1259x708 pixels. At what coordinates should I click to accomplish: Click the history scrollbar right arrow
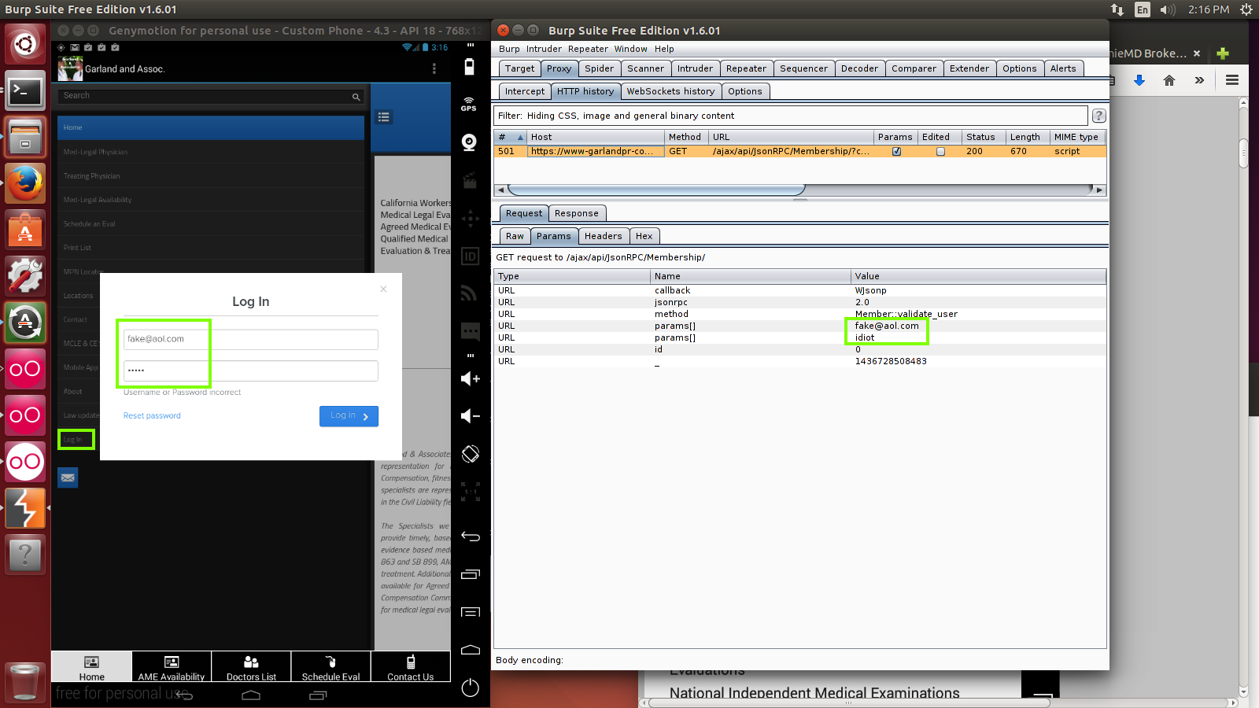1100,190
